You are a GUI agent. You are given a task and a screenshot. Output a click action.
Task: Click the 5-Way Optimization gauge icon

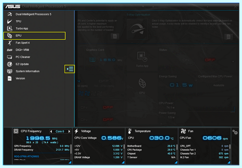tap(137, 29)
